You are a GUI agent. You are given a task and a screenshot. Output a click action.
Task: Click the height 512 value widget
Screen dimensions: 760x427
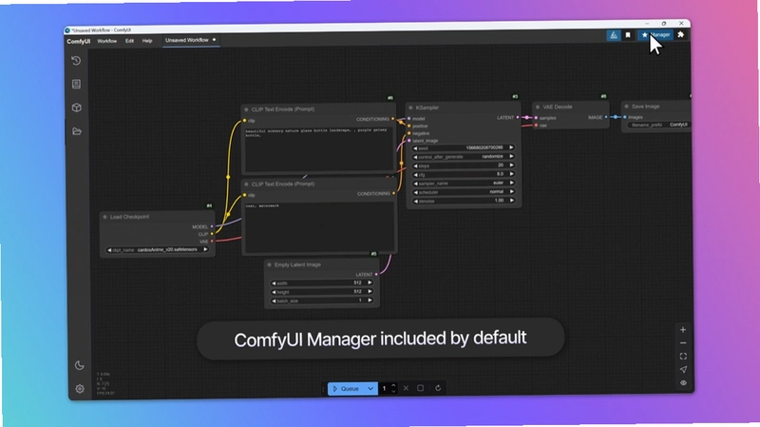point(322,292)
